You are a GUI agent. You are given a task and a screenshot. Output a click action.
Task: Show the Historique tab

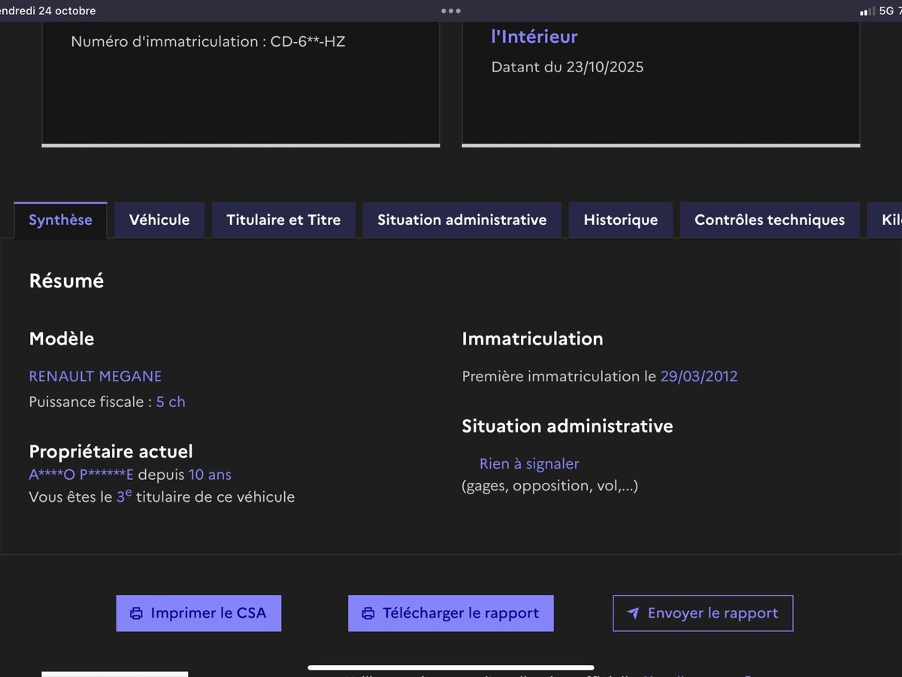pyautogui.click(x=620, y=220)
